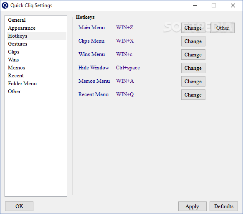Select Folder Menu in sidebar
The height and width of the screenshot is (214, 243).
37,84
